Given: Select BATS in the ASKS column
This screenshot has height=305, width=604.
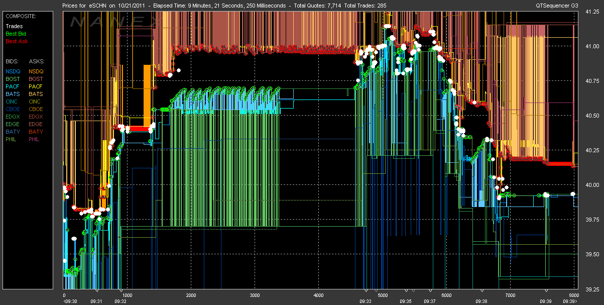Looking at the screenshot, I should [36, 94].
